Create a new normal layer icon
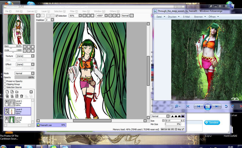The width and height of the screenshot is (242, 148). (x=7, y=92)
